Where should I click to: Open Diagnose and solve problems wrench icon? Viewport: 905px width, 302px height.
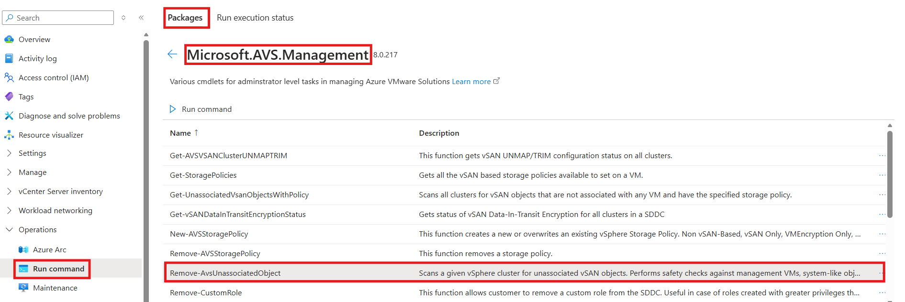pos(9,116)
